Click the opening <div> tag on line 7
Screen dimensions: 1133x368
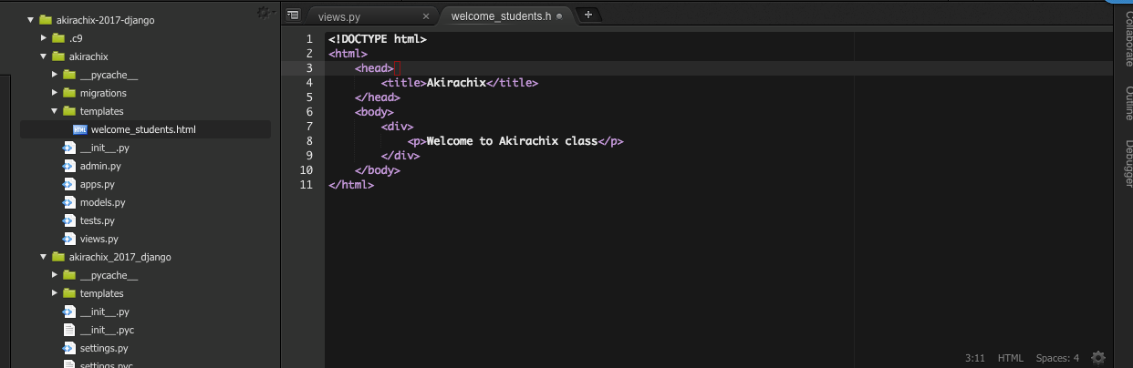pos(397,127)
